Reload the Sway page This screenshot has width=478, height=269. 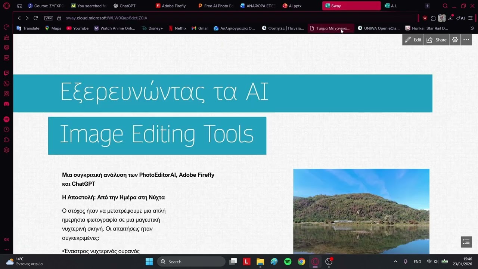pyautogui.click(x=36, y=18)
